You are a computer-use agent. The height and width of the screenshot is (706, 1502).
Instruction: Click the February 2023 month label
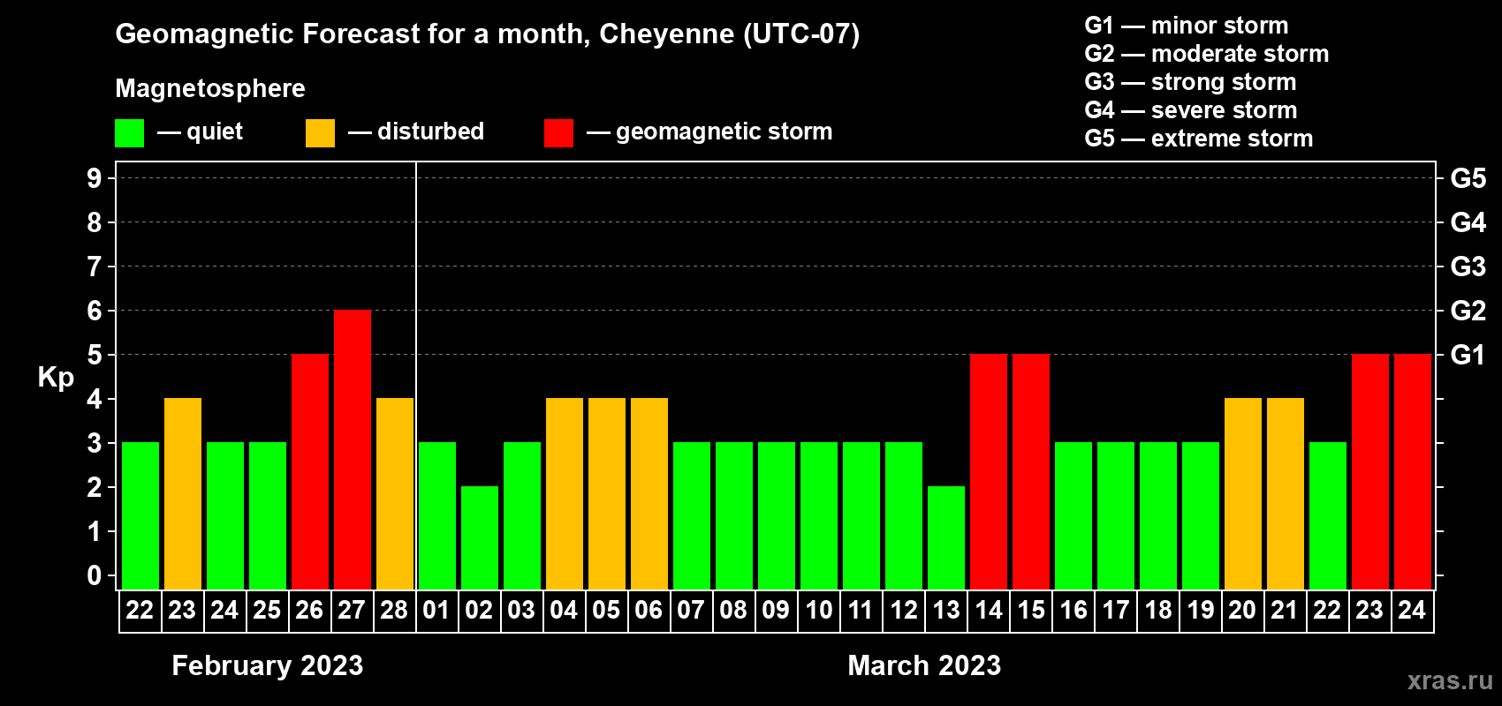point(268,665)
